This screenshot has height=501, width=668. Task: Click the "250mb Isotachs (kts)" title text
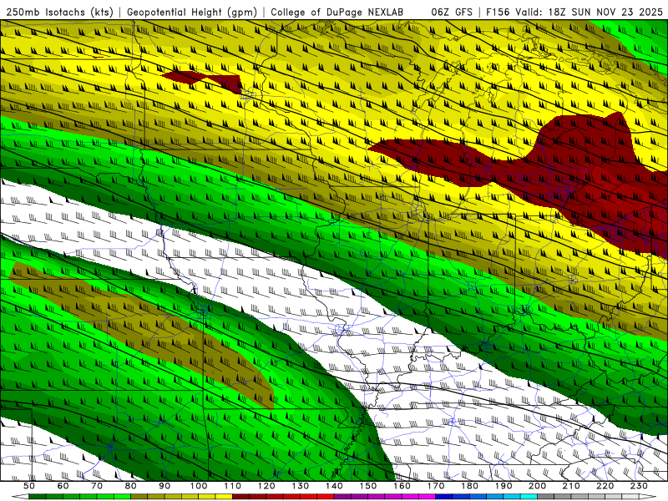pyautogui.click(x=59, y=12)
